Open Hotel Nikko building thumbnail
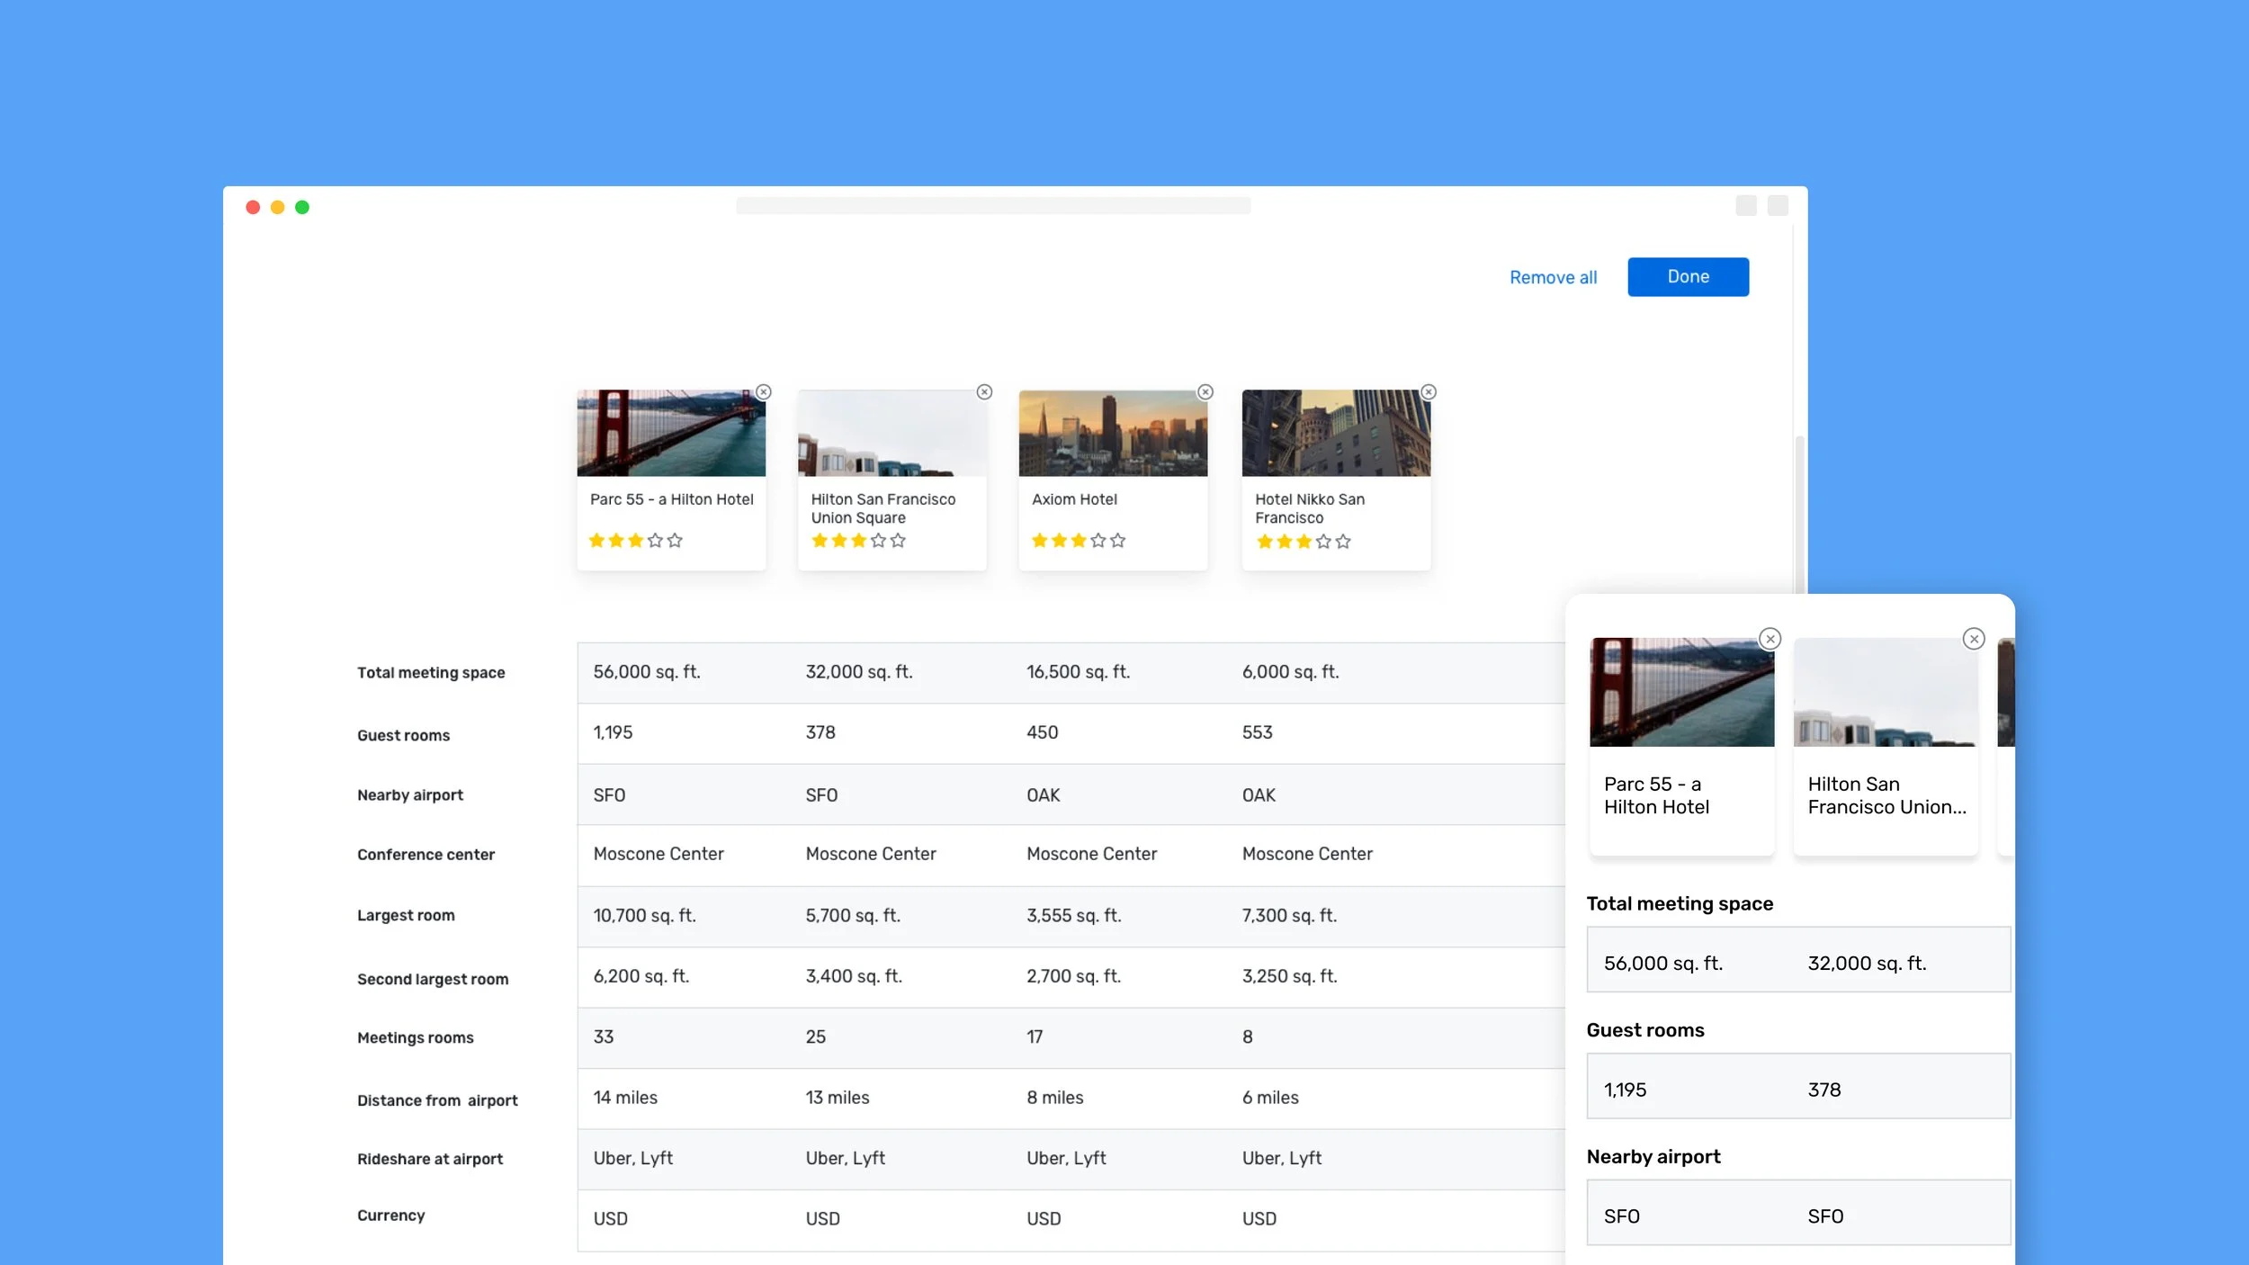The height and width of the screenshot is (1265, 2249). [1336, 433]
